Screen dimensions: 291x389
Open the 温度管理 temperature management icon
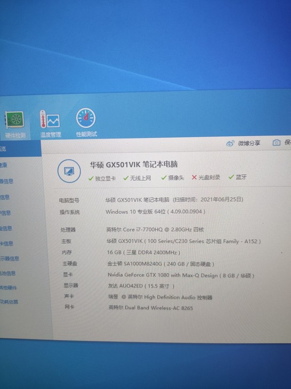click(x=50, y=124)
